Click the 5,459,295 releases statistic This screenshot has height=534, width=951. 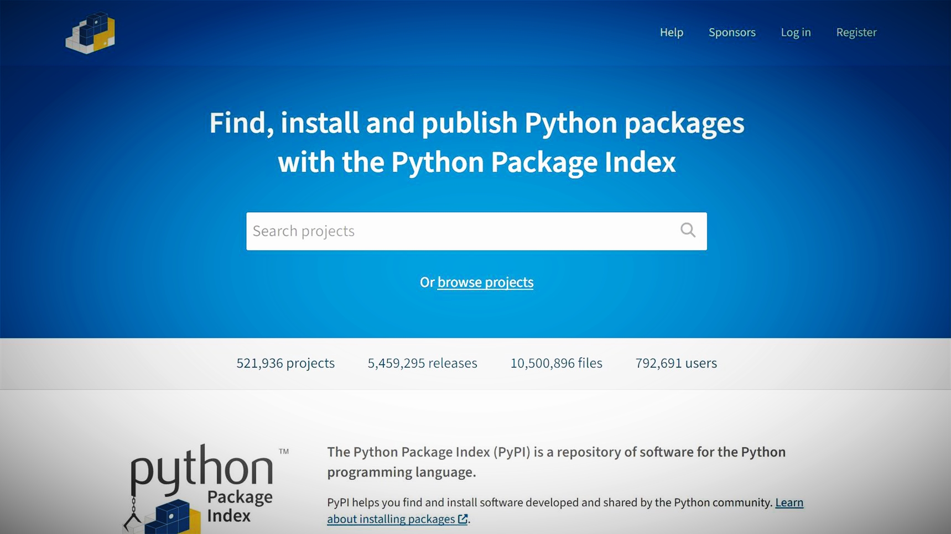coord(422,363)
